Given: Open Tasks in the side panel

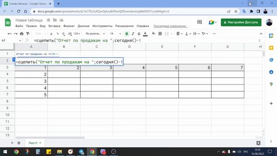Looking at the screenshot, I should tap(271, 60).
